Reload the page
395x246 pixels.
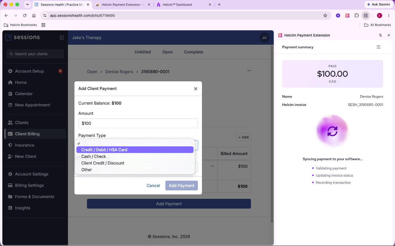(x=25, y=15)
